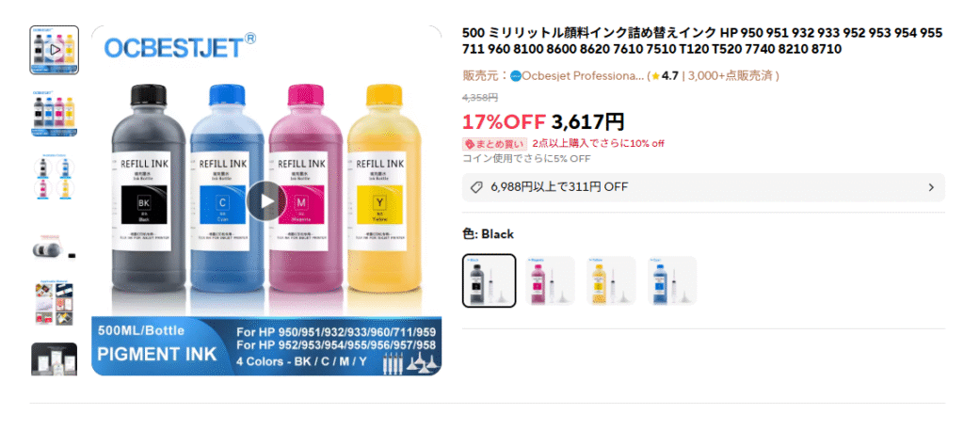Viewport: 964px width, 430px height.
Task: Expand the 6,988円以上で311円 OFF coupon arrow
Action: (x=931, y=187)
